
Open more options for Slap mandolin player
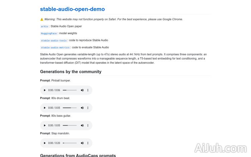click(88, 143)
